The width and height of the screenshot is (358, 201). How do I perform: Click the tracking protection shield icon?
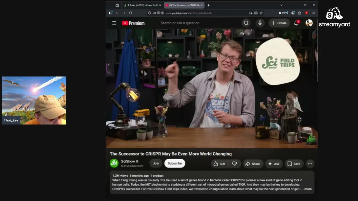click(x=150, y=13)
